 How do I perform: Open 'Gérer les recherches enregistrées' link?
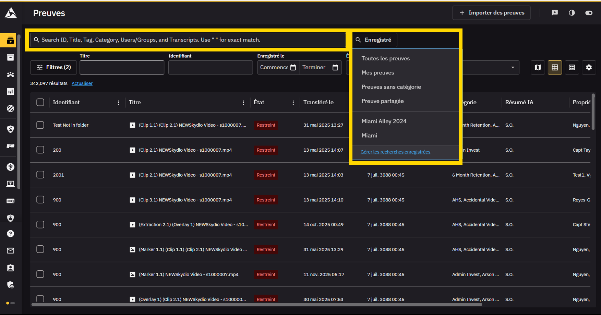point(395,152)
